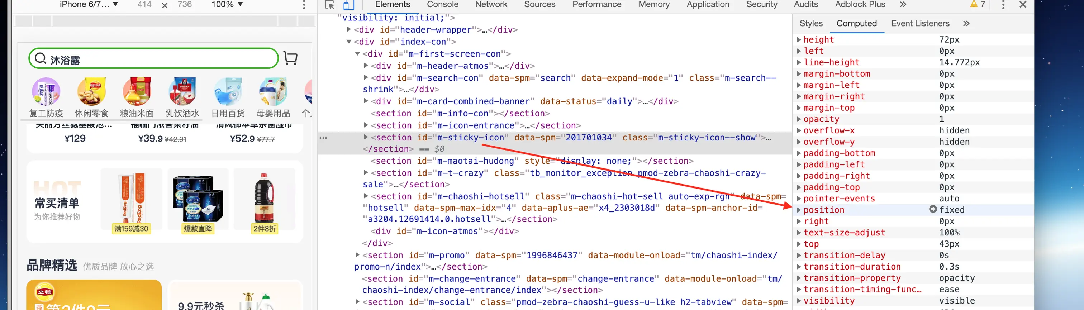Viewport: 1084px width, 310px height.
Task: Expand the m-card-combined-banner div node
Action: click(366, 101)
